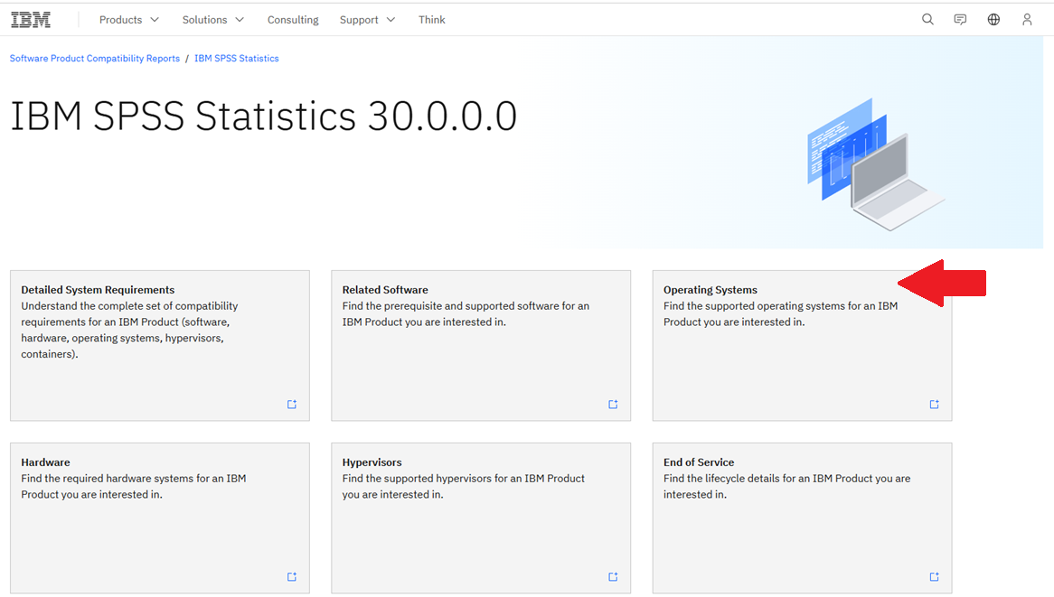Open the End of Service card title
This screenshot has height=597, width=1054.
[699, 462]
